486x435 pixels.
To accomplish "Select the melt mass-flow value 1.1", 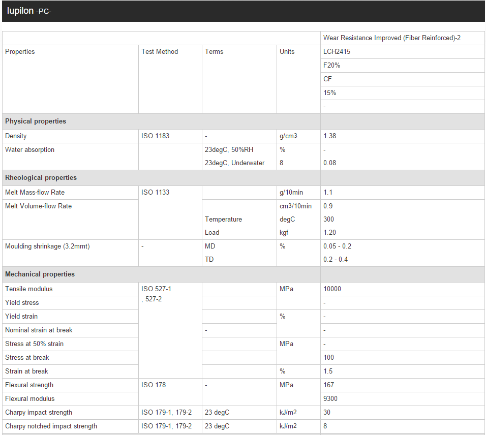I will point(328,192).
